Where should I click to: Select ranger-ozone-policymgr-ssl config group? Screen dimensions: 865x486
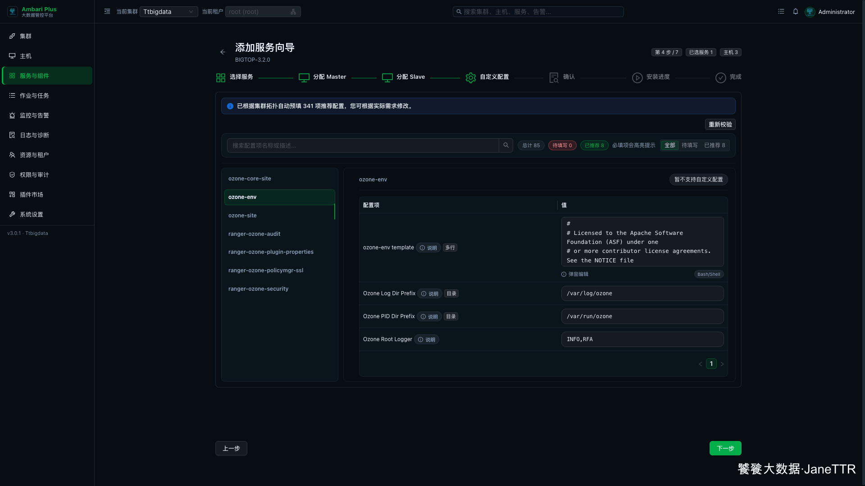click(x=279, y=270)
